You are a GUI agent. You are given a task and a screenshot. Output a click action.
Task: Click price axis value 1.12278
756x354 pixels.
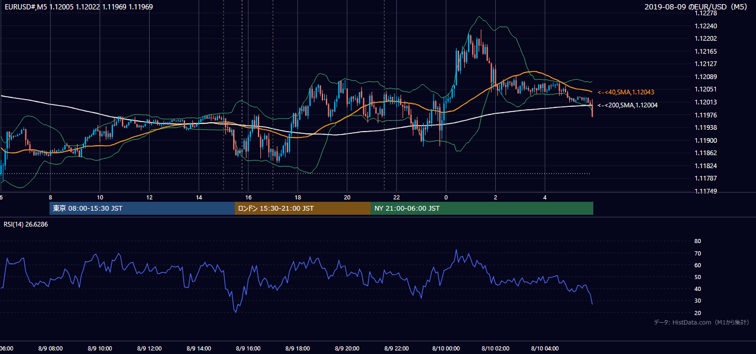tap(706, 14)
